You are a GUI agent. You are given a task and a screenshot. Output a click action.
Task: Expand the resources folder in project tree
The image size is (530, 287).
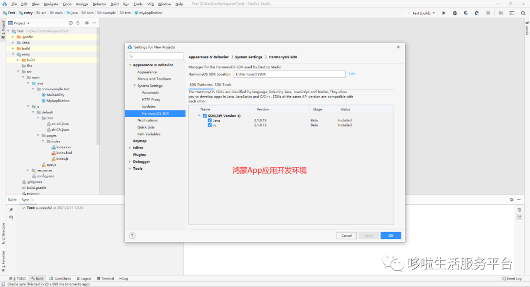pos(28,170)
